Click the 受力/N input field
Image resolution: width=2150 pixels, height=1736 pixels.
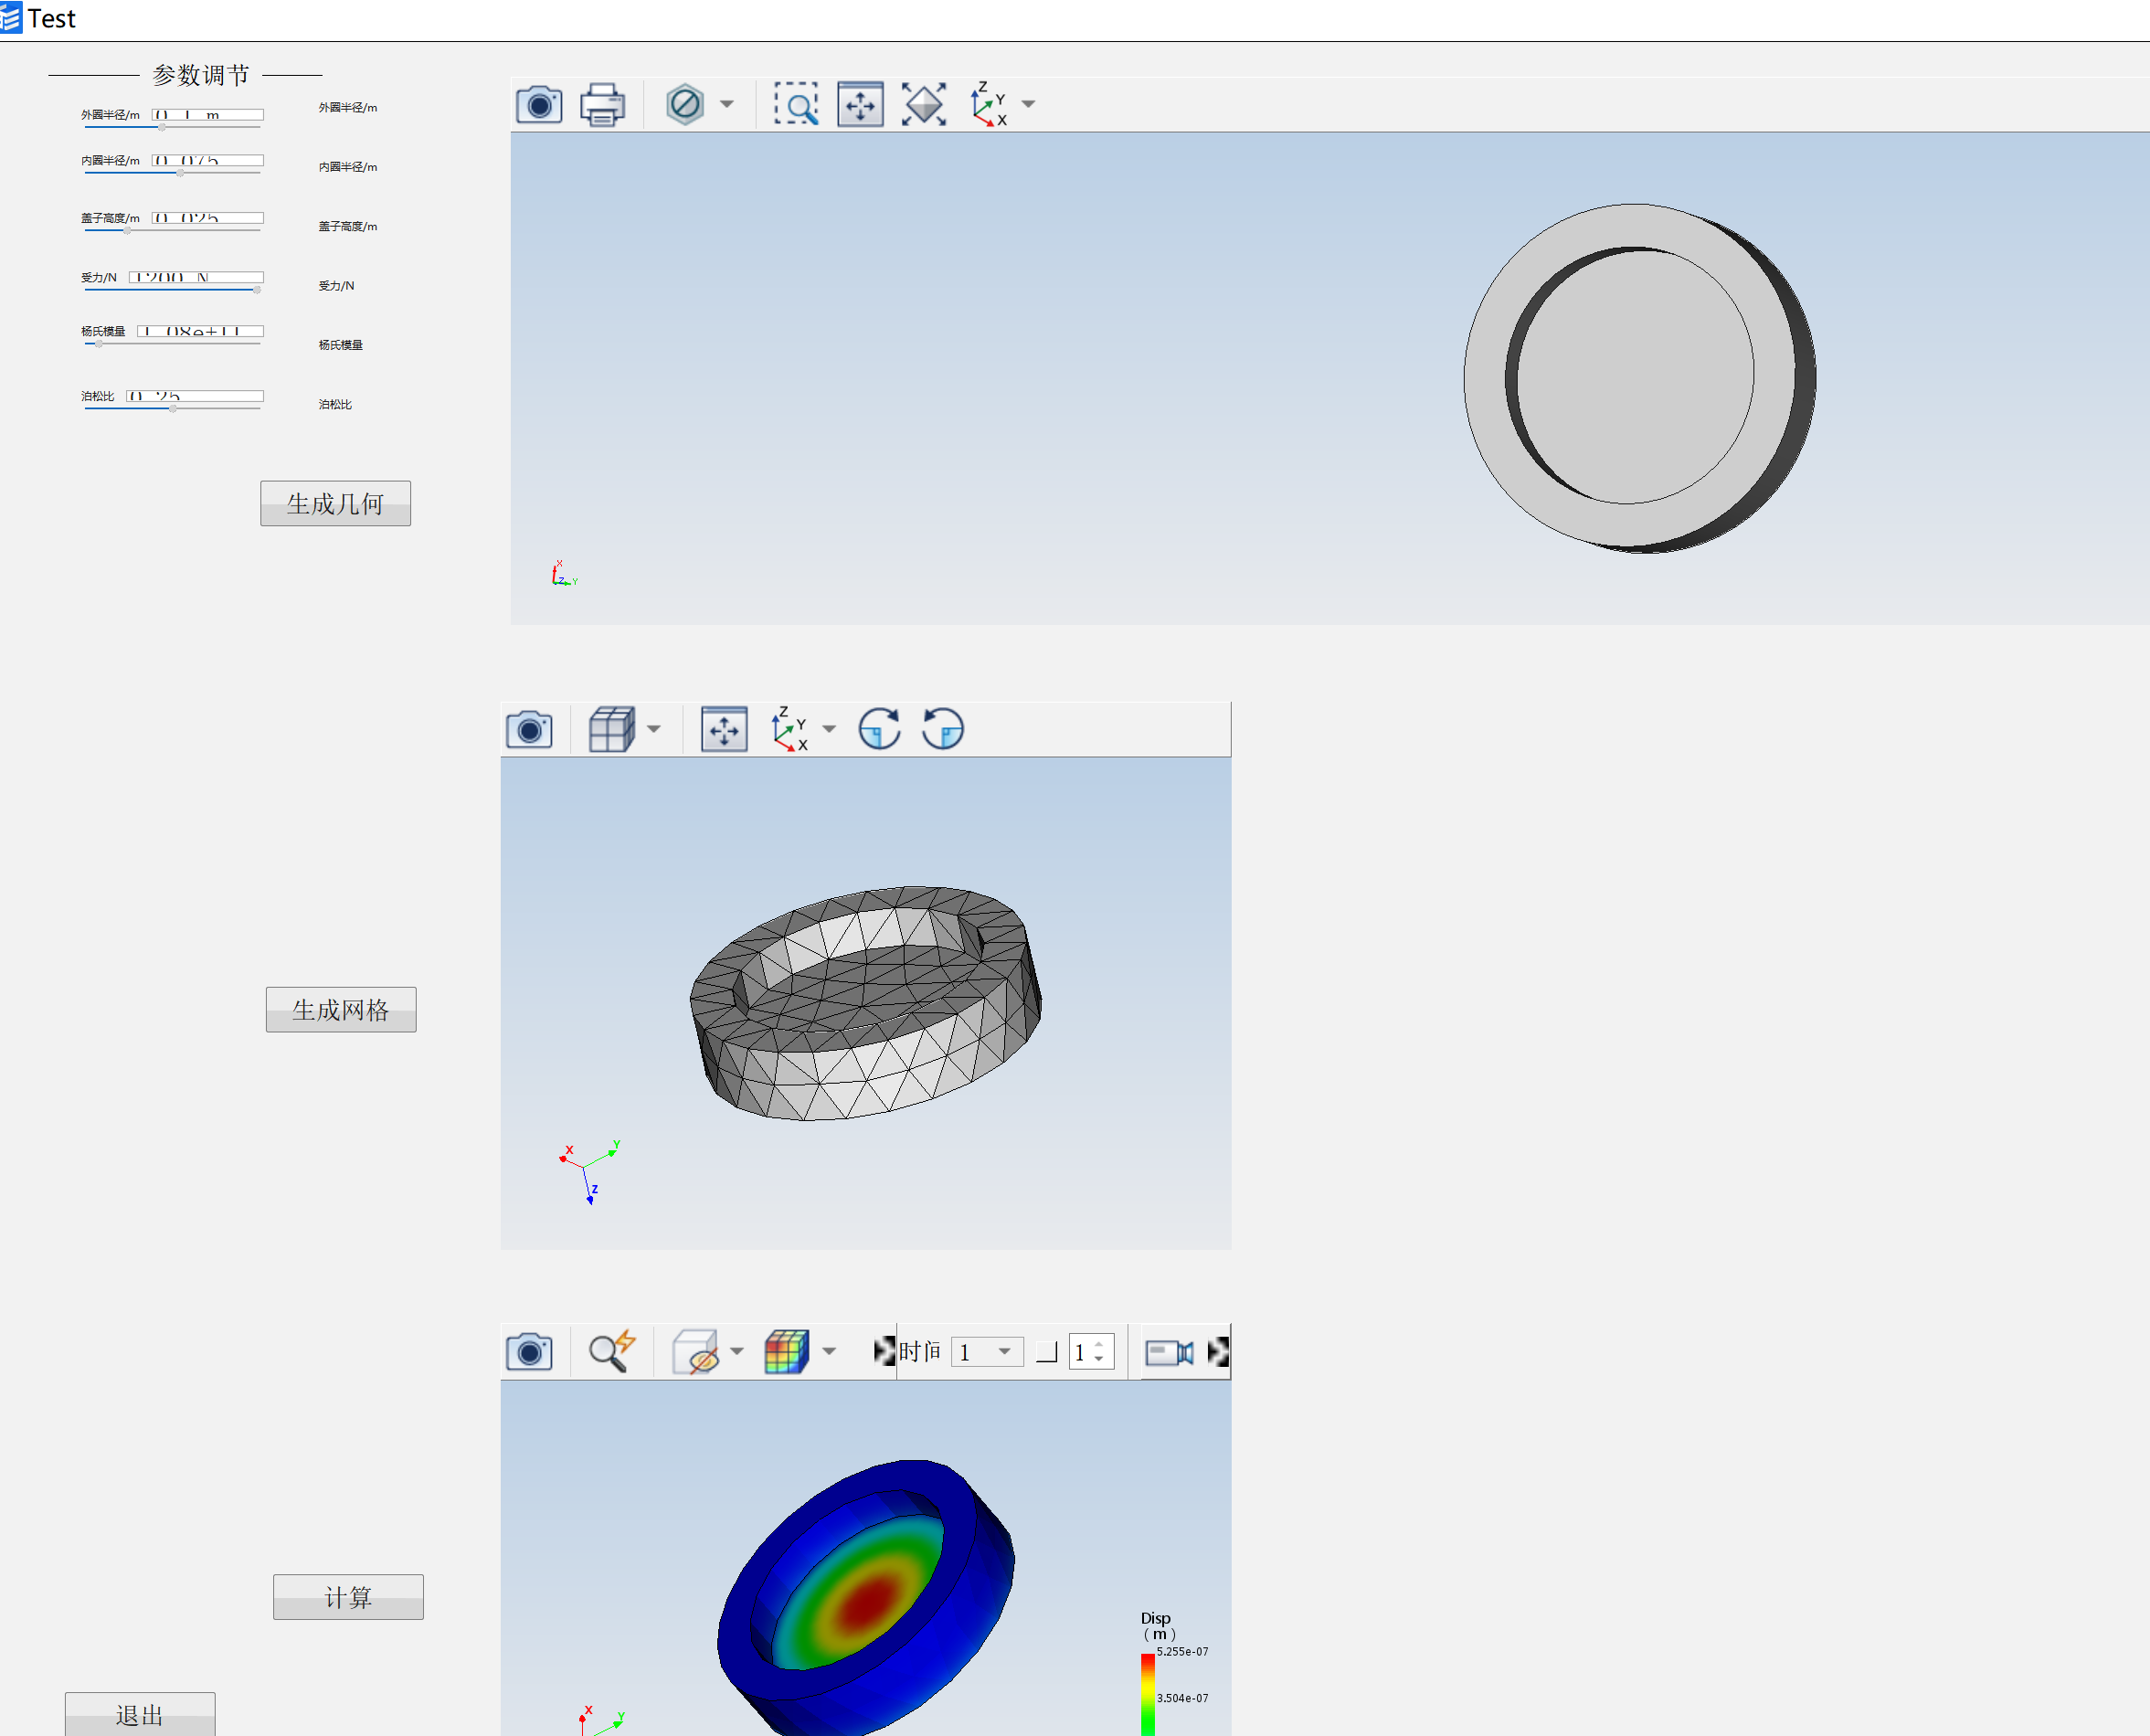[196, 277]
